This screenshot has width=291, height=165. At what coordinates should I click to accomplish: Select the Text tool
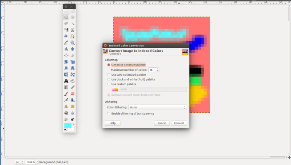pyautogui.click(x=66, y=81)
